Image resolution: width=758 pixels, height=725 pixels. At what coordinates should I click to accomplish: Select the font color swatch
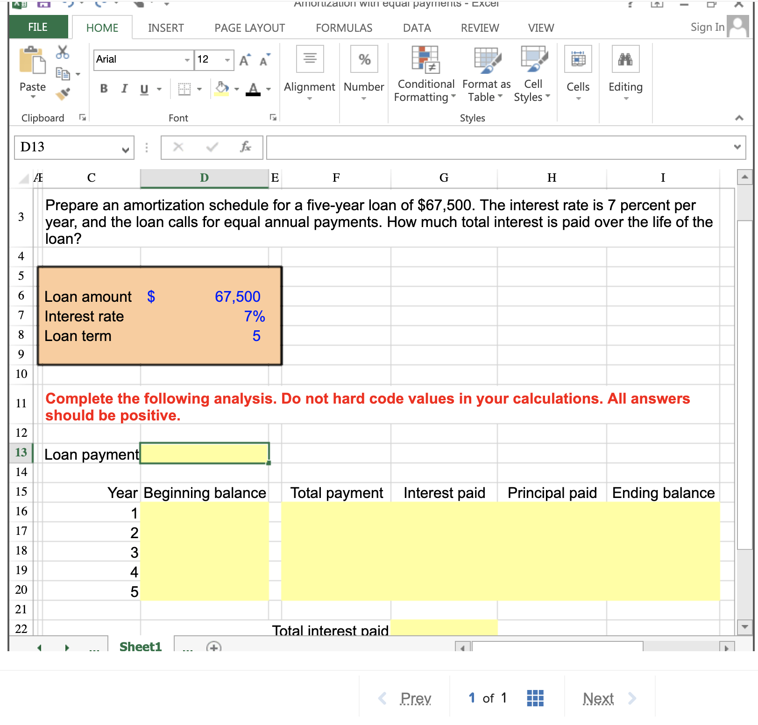click(x=254, y=89)
